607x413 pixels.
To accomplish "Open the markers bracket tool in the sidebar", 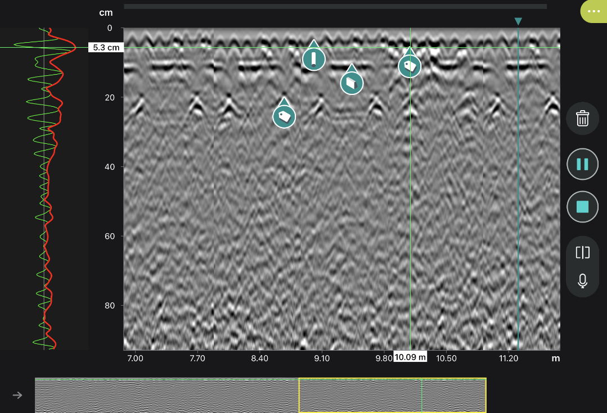I will pos(582,252).
